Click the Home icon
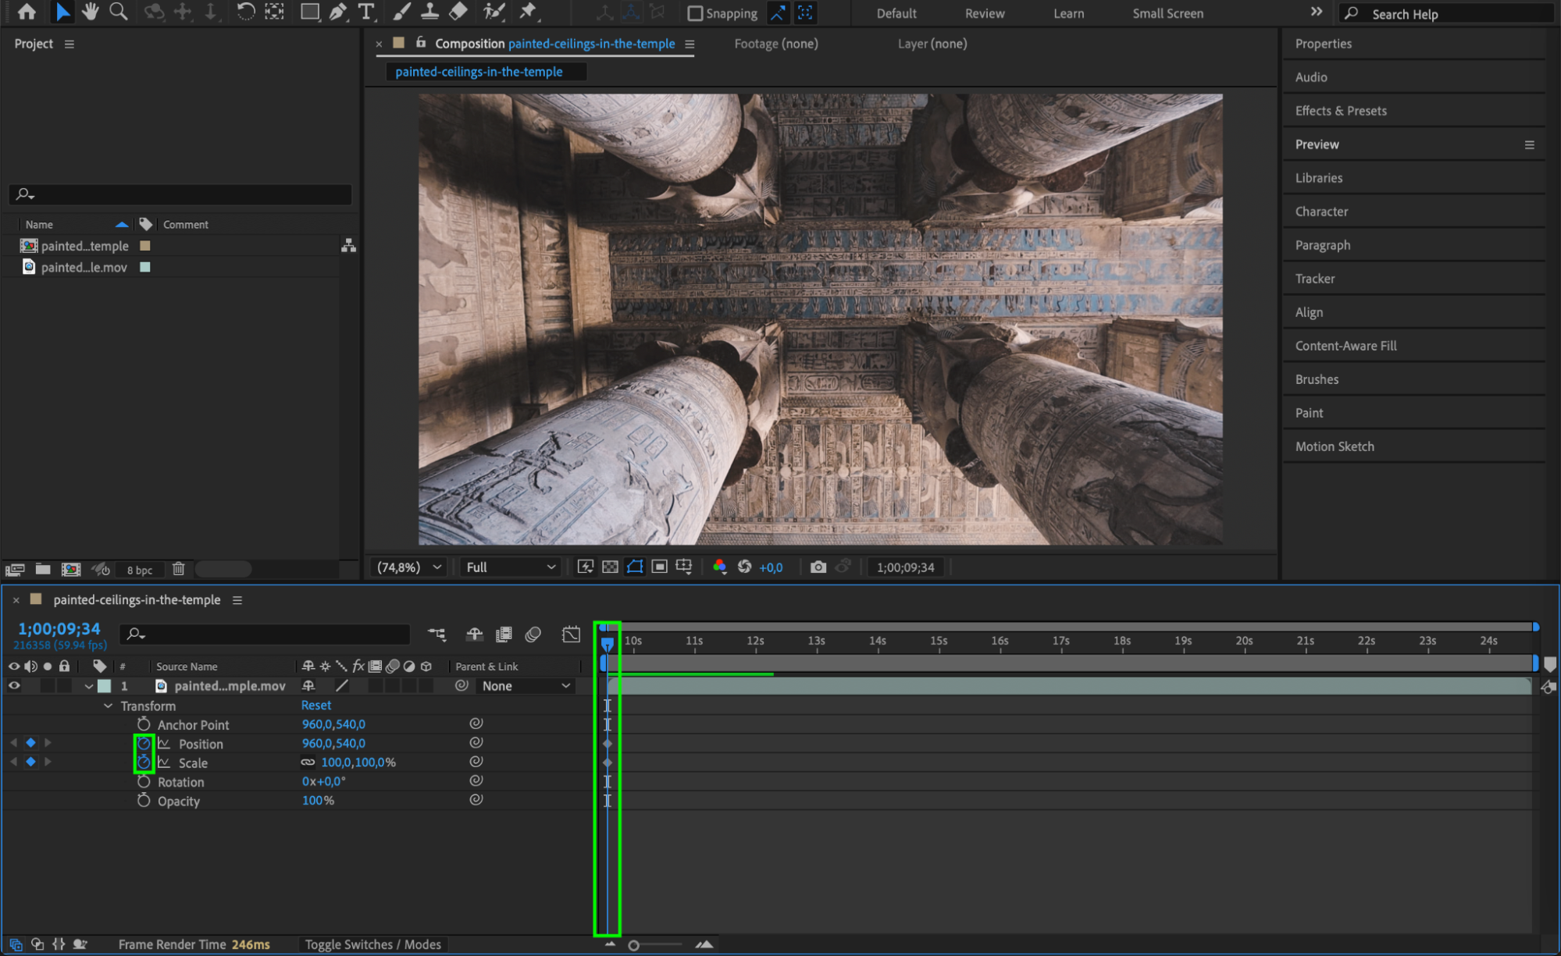Screen dimensions: 1561x956 (27, 12)
